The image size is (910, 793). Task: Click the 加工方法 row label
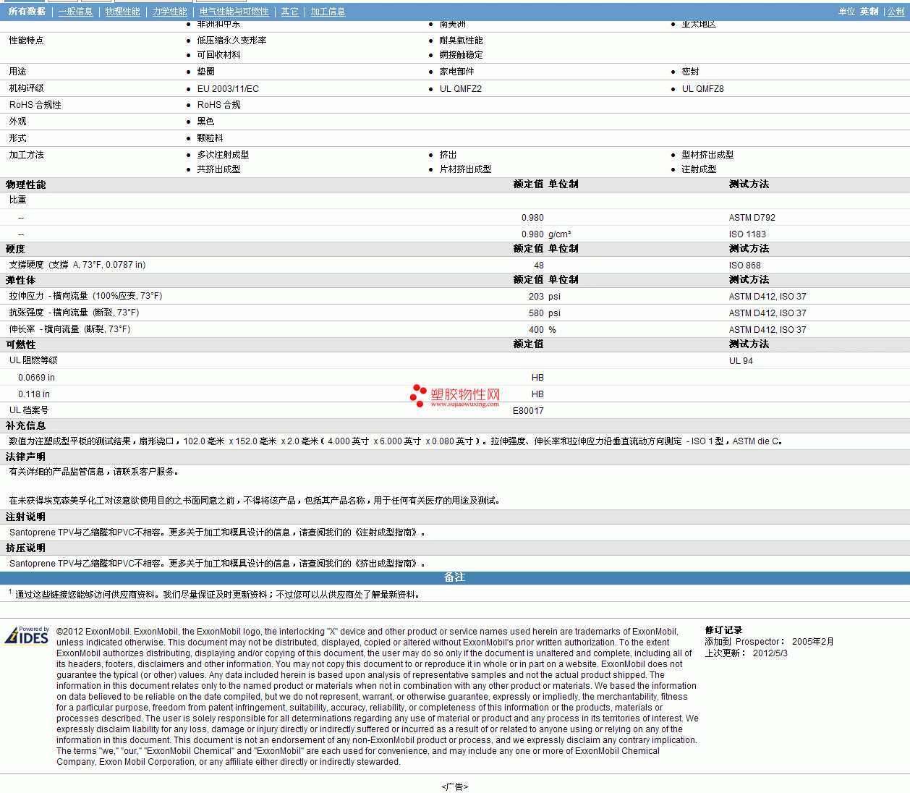[26, 155]
